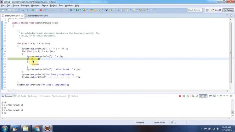Open the External Tools dropdown arrow

coord(87,10)
